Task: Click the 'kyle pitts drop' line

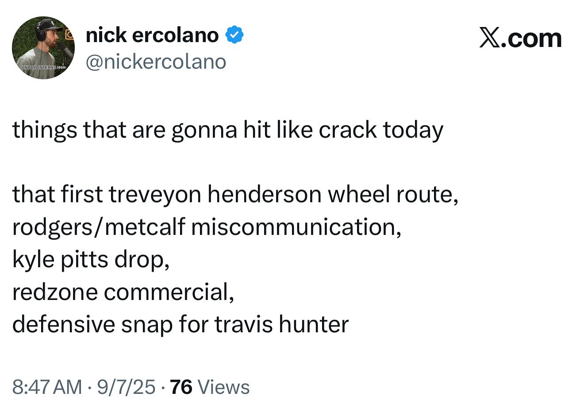Action: pyautogui.click(x=91, y=259)
